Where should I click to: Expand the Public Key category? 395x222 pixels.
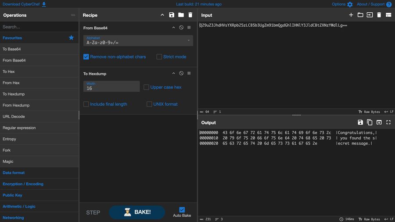click(x=39, y=195)
